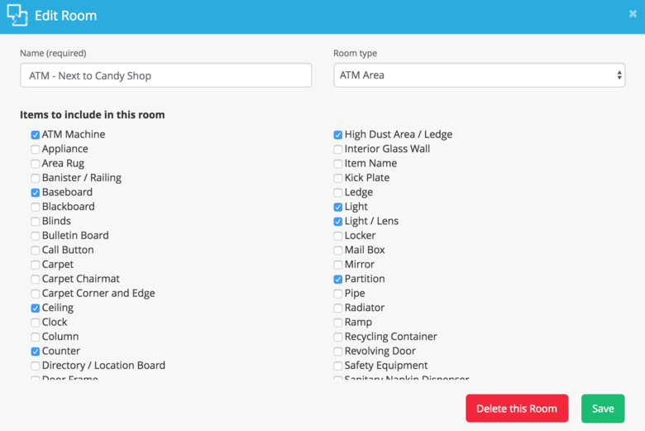Disable the Ceiling checkbox

36,309
